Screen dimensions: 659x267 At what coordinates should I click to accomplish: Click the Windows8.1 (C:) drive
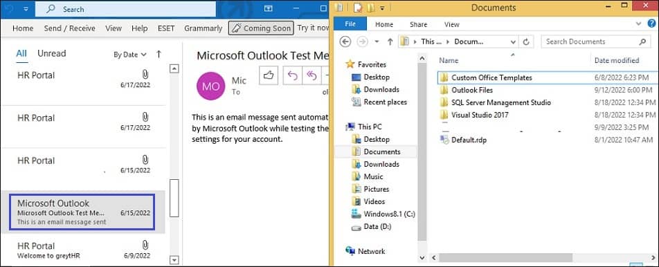(383, 214)
